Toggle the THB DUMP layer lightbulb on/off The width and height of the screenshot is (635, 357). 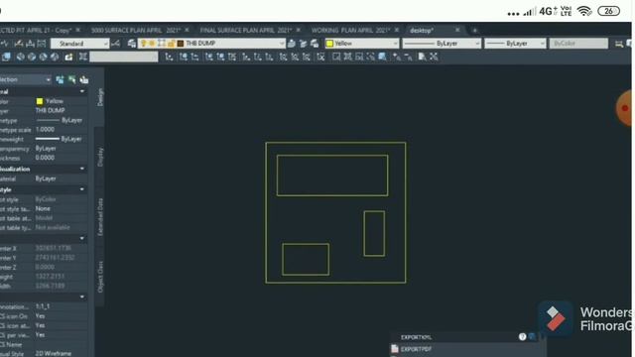[x=143, y=44]
